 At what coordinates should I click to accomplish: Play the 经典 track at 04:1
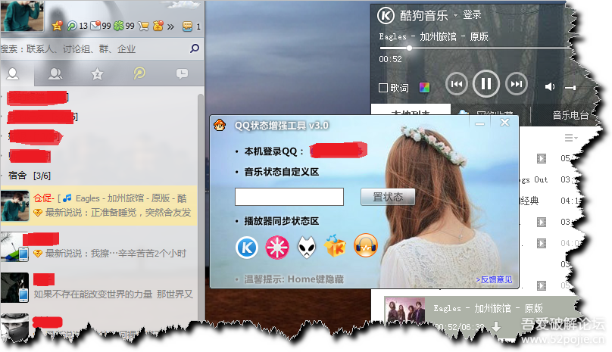551,201
